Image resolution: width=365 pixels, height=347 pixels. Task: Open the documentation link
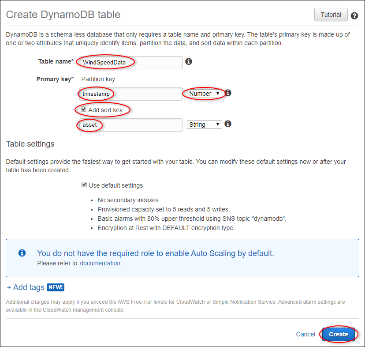[x=100, y=263]
